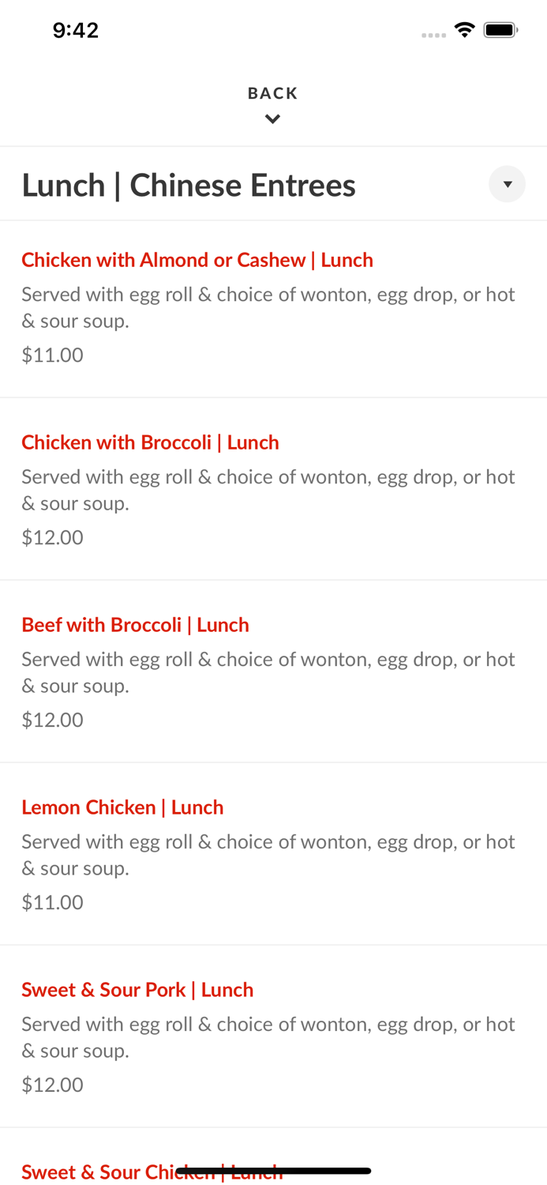Tap Sweet & Sour Pork description text

[x=268, y=1037]
